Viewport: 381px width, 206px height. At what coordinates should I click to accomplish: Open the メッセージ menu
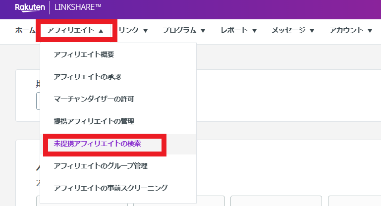pos(293,31)
